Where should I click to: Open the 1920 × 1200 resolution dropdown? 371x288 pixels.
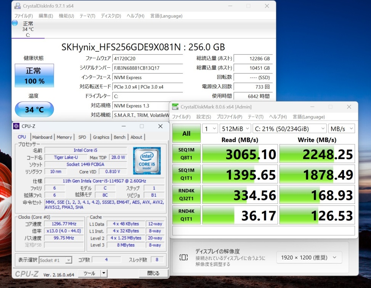tap(309, 258)
